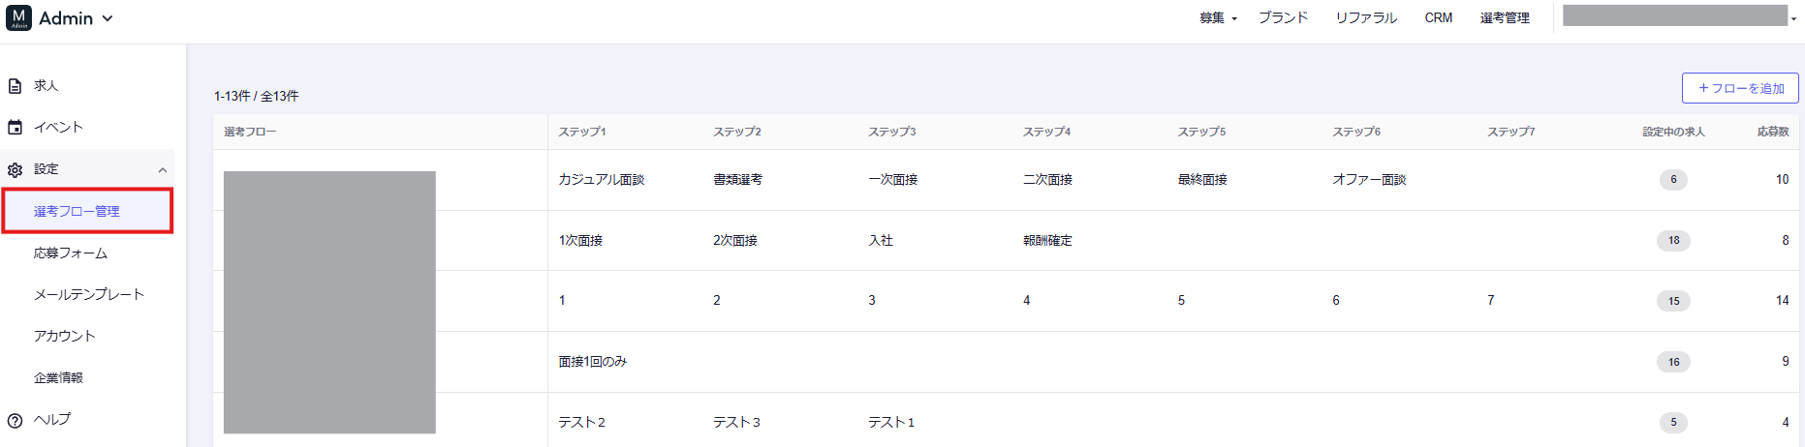Screen dimensions: 1805x447
Task: Open 企業情報 settings page
Action: pos(59,377)
